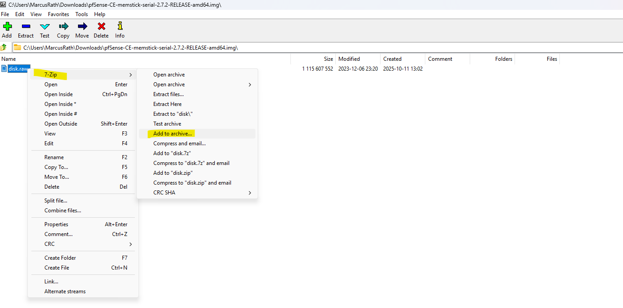Choose Test archive in submenu

pos(197,124)
